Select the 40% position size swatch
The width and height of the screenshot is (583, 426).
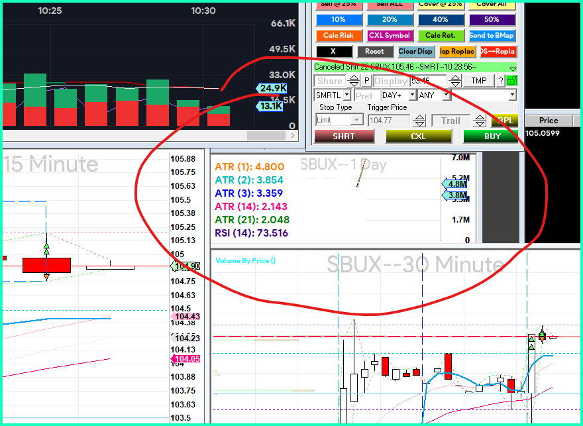coord(440,20)
